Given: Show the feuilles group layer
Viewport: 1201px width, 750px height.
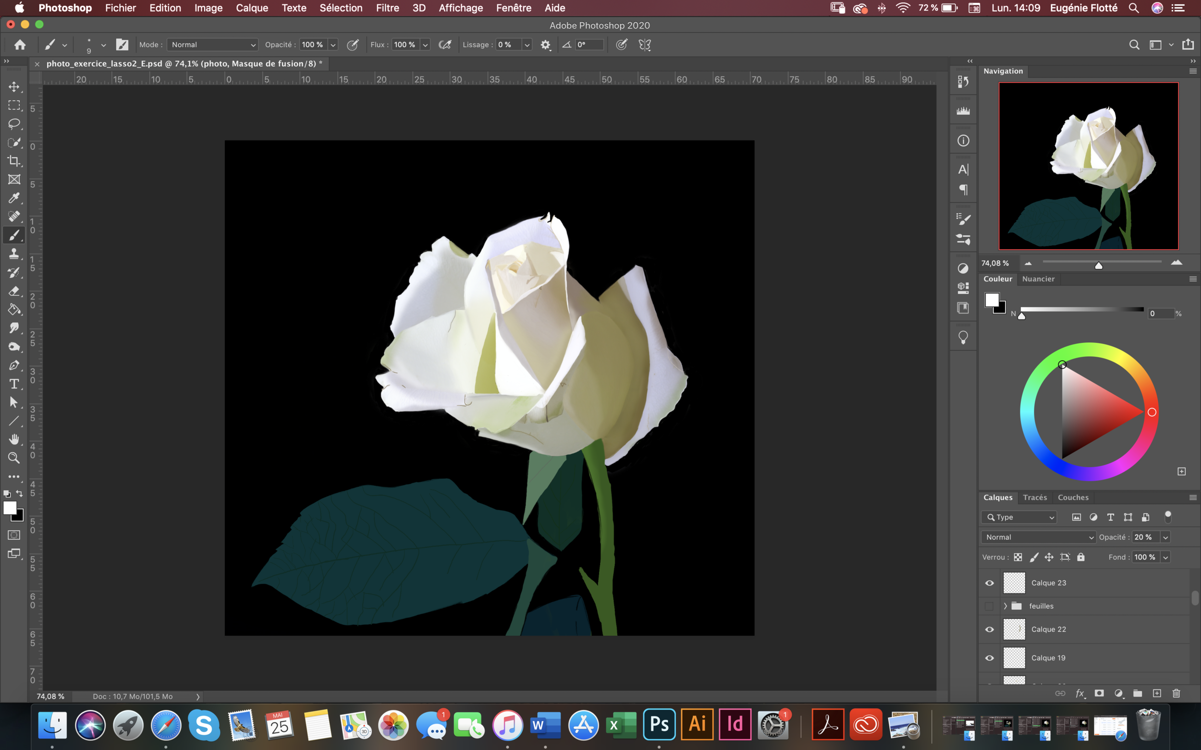Looking at the screenshot, I should click(989, 606).
